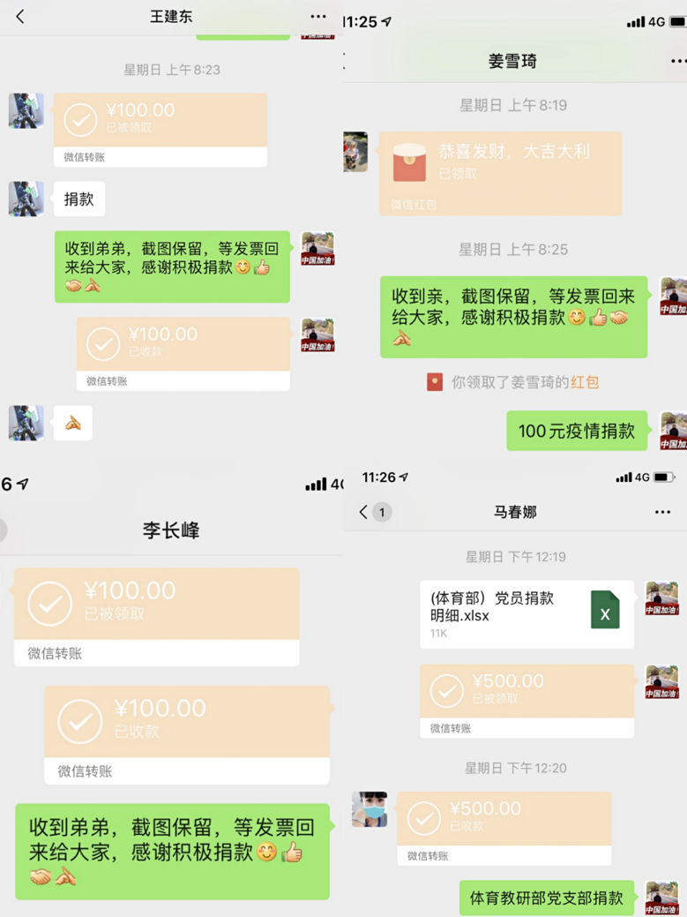Tap the 红包 link in received notice

point(585,382)
